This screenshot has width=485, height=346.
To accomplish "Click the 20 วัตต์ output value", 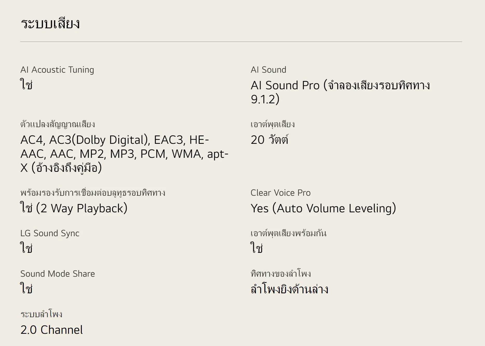I will point(269,140).
